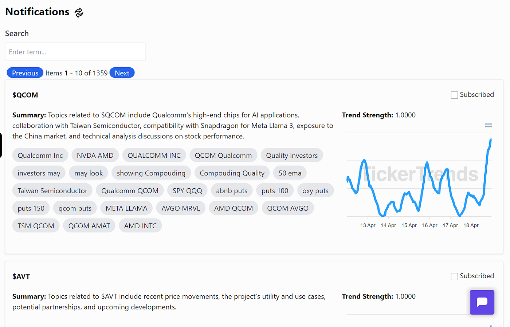Select the SPY QQQ topic tag
This screenshot has height=327, width=510.
coord(187,190)
